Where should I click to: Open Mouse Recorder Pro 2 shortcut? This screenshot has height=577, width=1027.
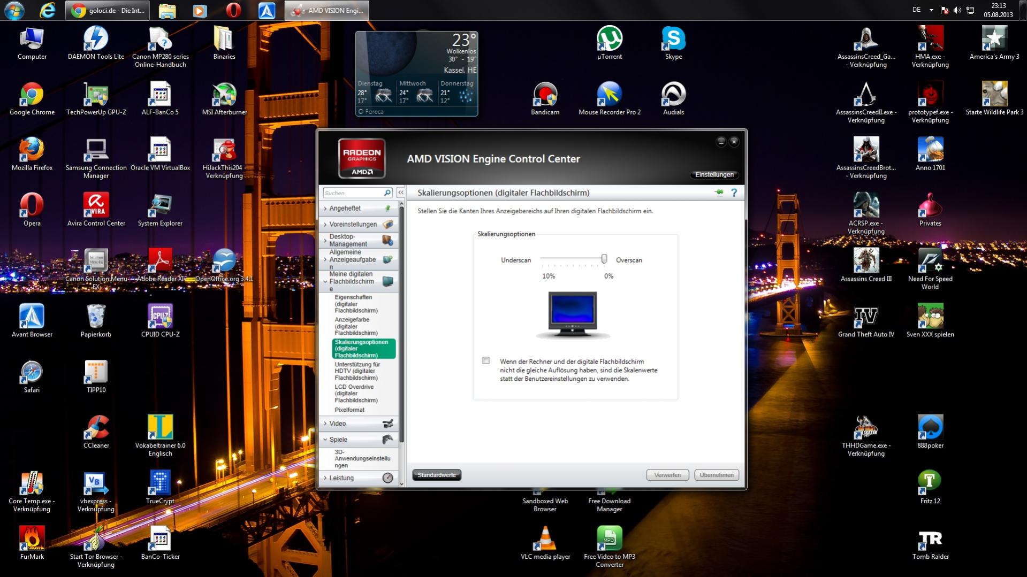pyautogui.click(x=609, y=99)
